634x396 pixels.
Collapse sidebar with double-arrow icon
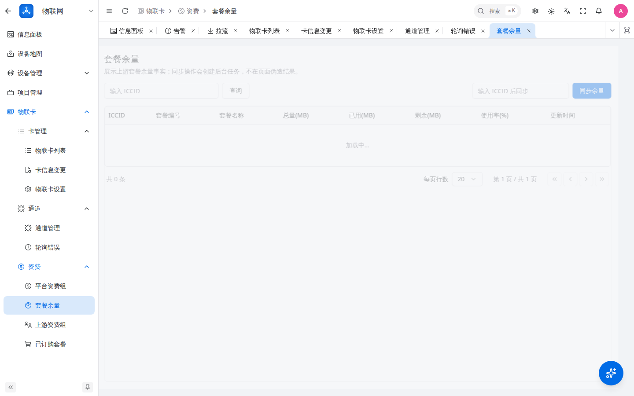click(x=11, y=387)
